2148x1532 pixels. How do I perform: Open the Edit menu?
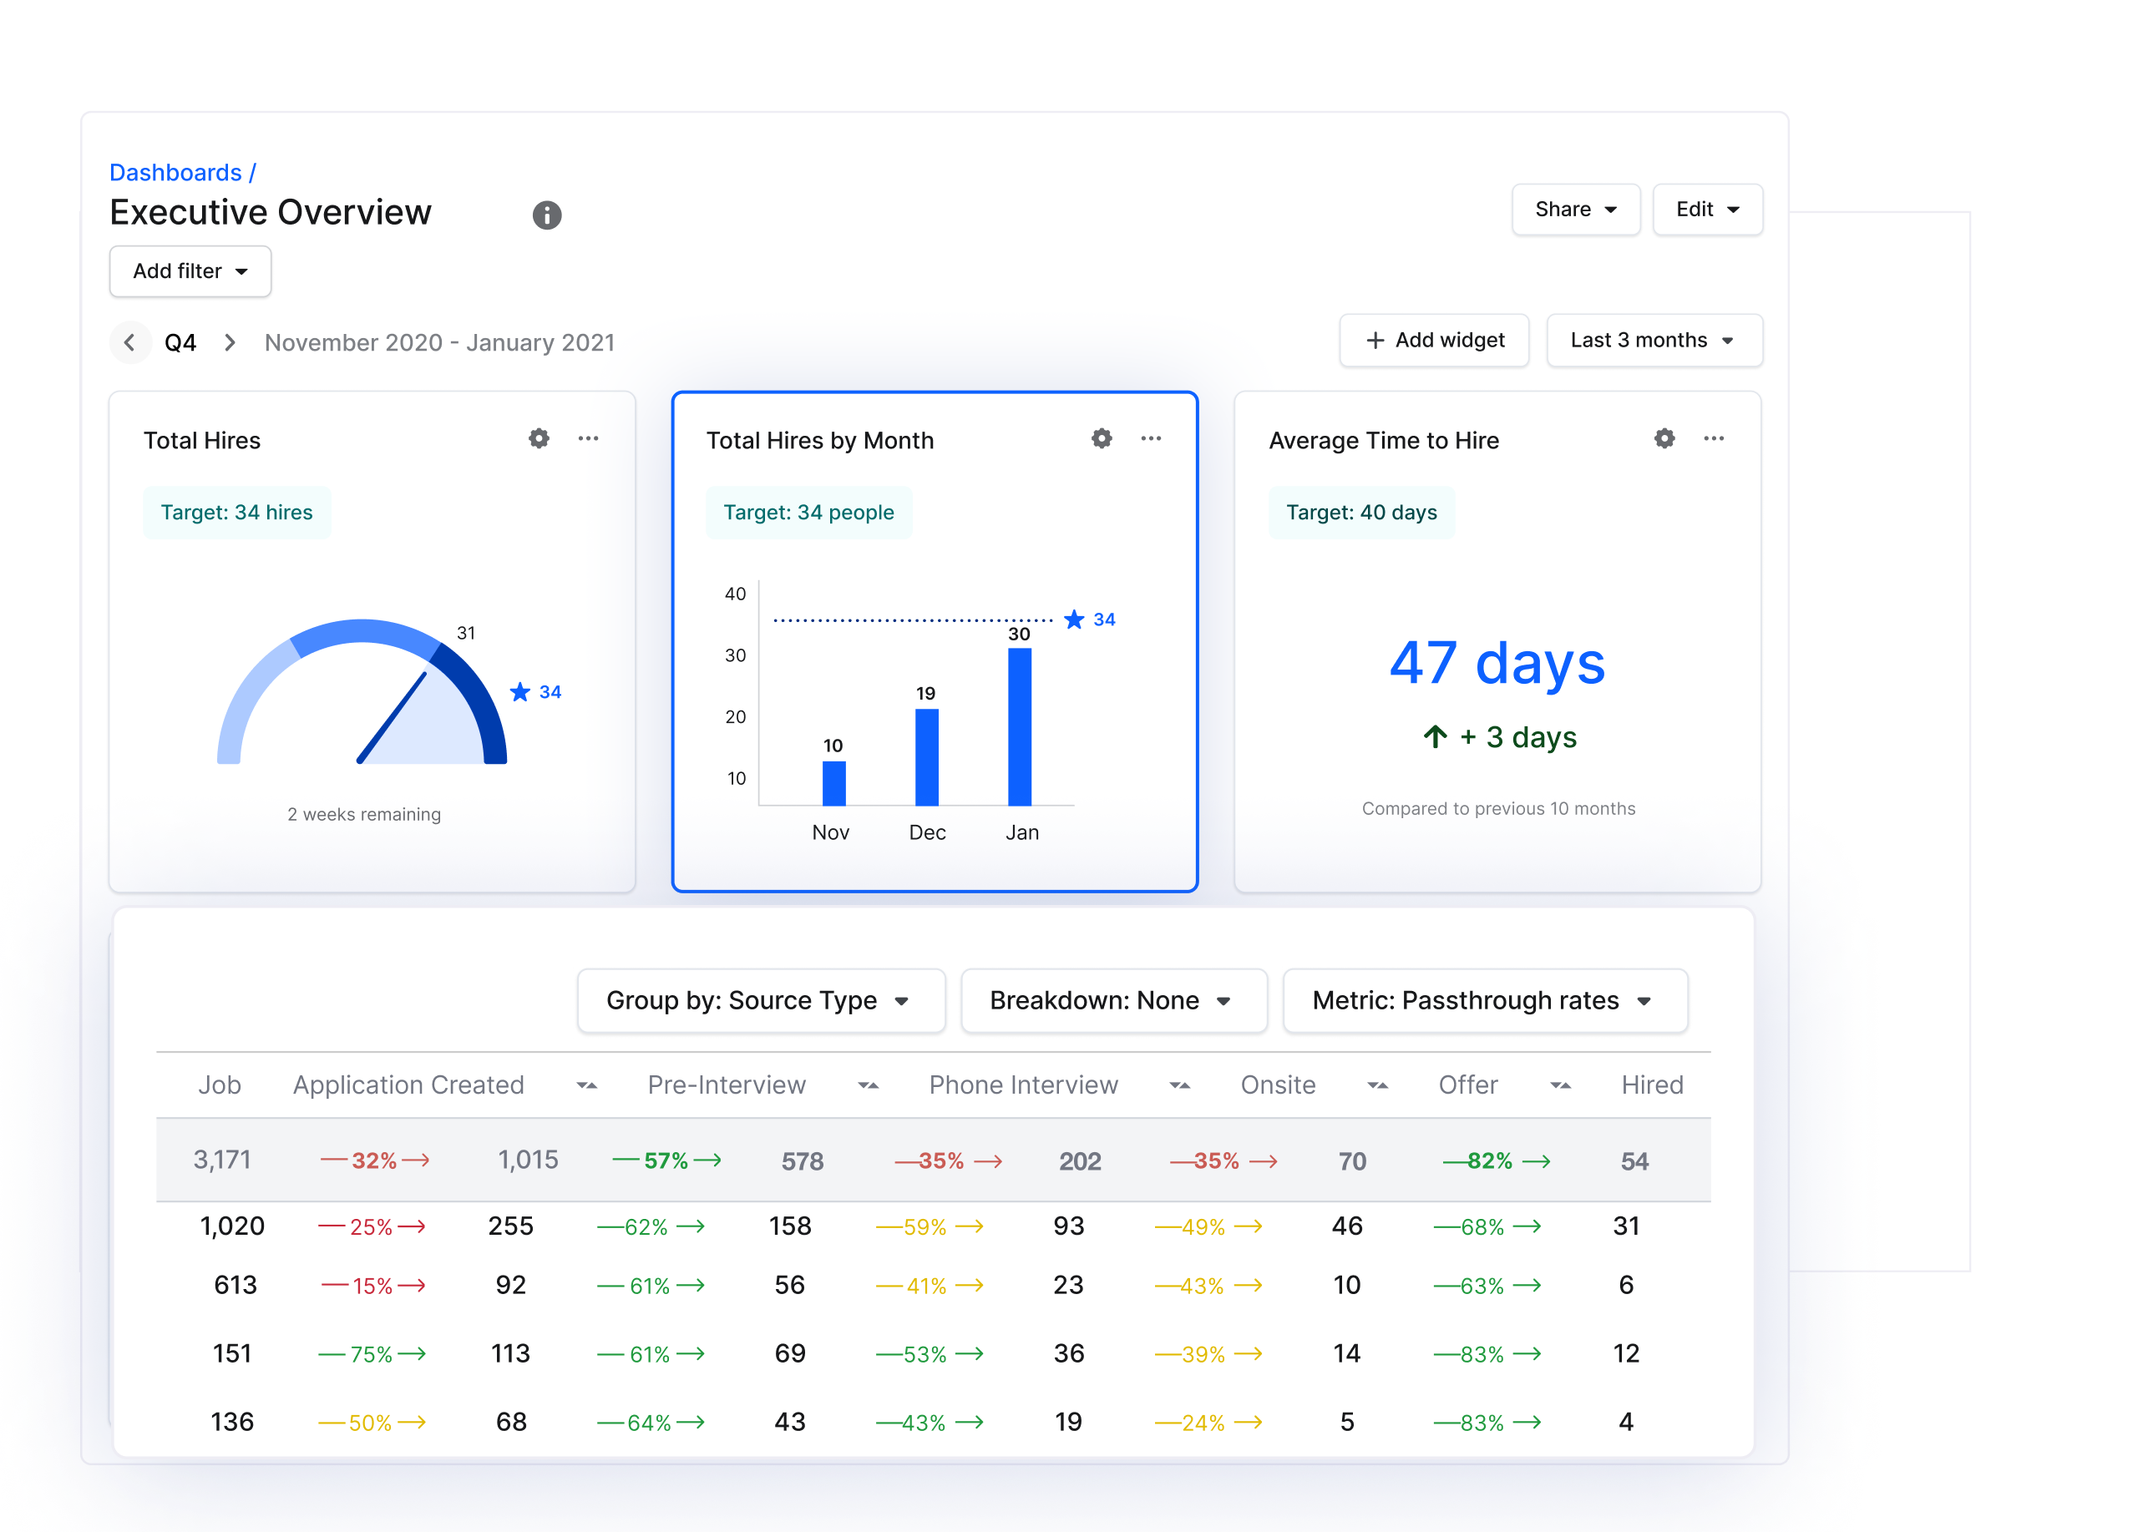[1706, 210]
